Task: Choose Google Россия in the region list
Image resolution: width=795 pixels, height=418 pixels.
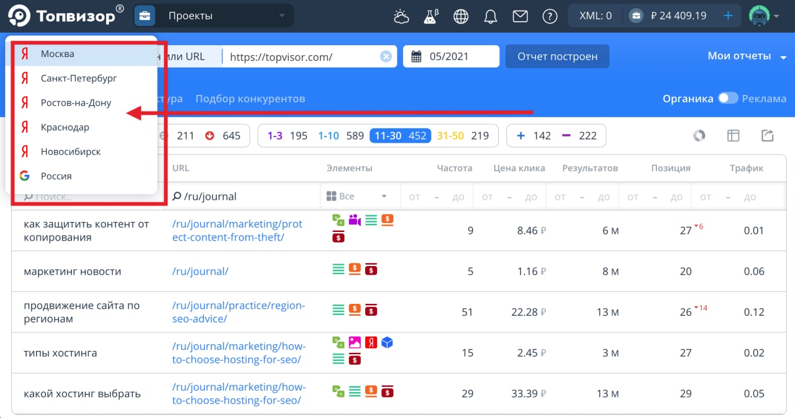Action: (56, 176)
